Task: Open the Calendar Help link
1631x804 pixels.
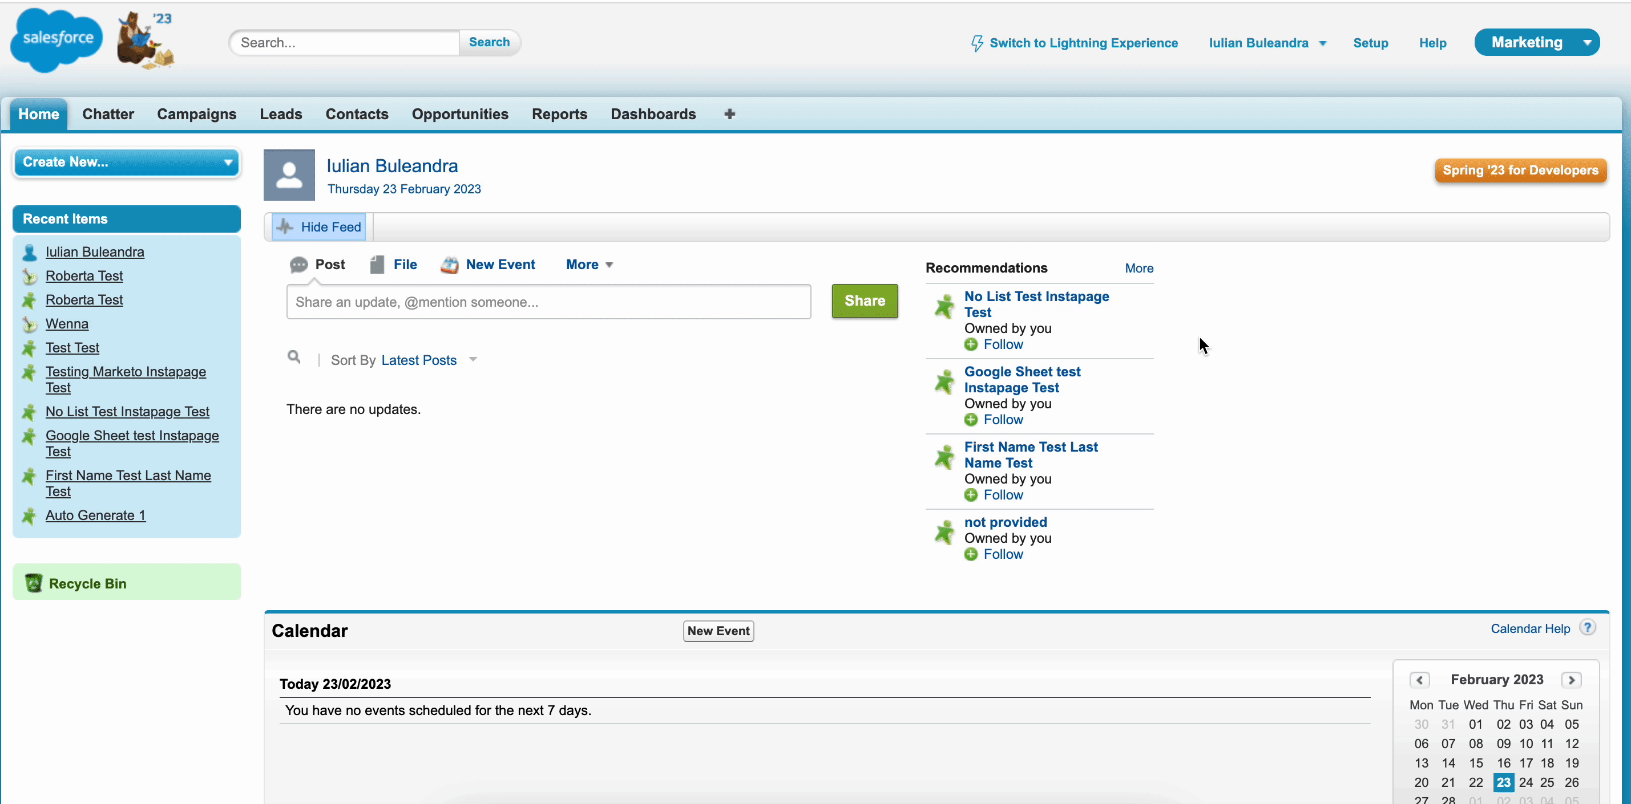Action: [x=1531, y=628]
